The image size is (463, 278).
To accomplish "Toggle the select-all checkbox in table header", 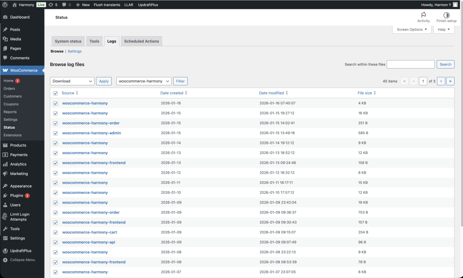I will pos(55,93).
